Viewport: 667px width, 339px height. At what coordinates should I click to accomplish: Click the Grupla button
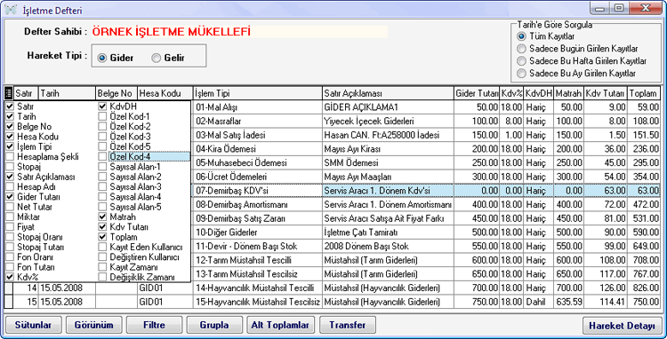coord(214,326)
